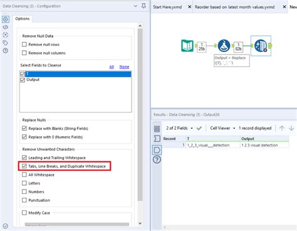Enable Remove null columns checkbox
Screen dimensions: 297x231
coord(24,53)
